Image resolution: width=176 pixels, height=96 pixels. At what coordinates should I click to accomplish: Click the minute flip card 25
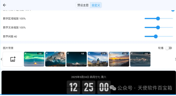click(x=89, y=87)
